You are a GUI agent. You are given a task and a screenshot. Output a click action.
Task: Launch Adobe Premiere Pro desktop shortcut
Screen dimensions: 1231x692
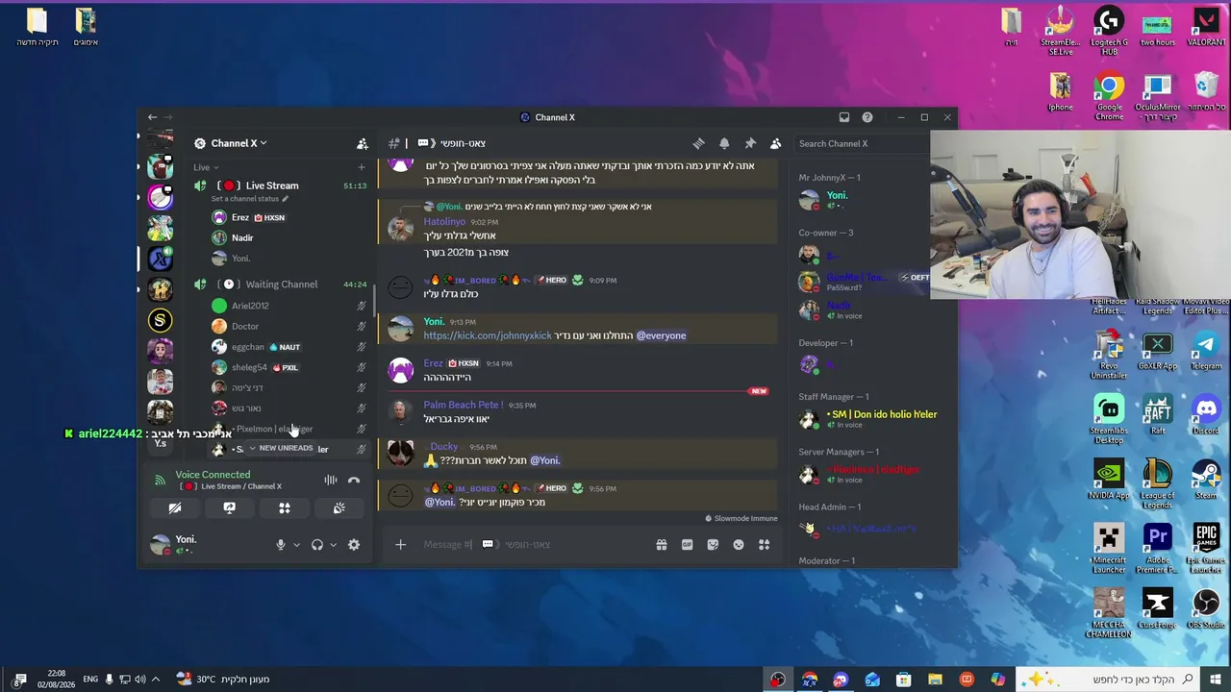click(1158, 548)
